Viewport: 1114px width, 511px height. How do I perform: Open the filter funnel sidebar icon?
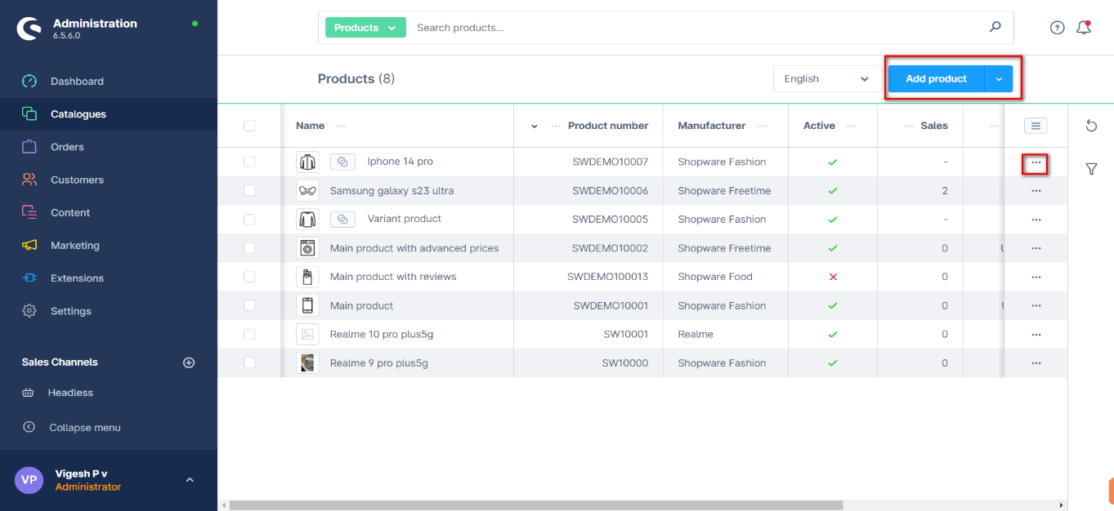pos(1091,169)
